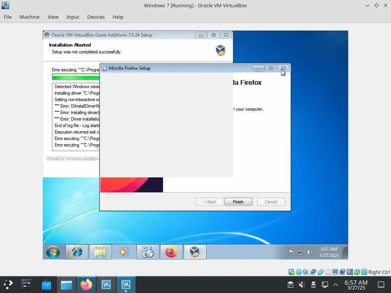
Task: Click the optical disc status icon
Action: pyautogui.click(x=299, y=272)
